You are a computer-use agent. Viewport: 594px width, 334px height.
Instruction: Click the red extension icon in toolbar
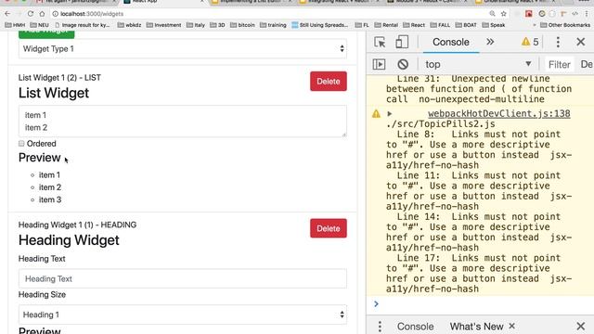pyautogui.click(x=529, y=14)
